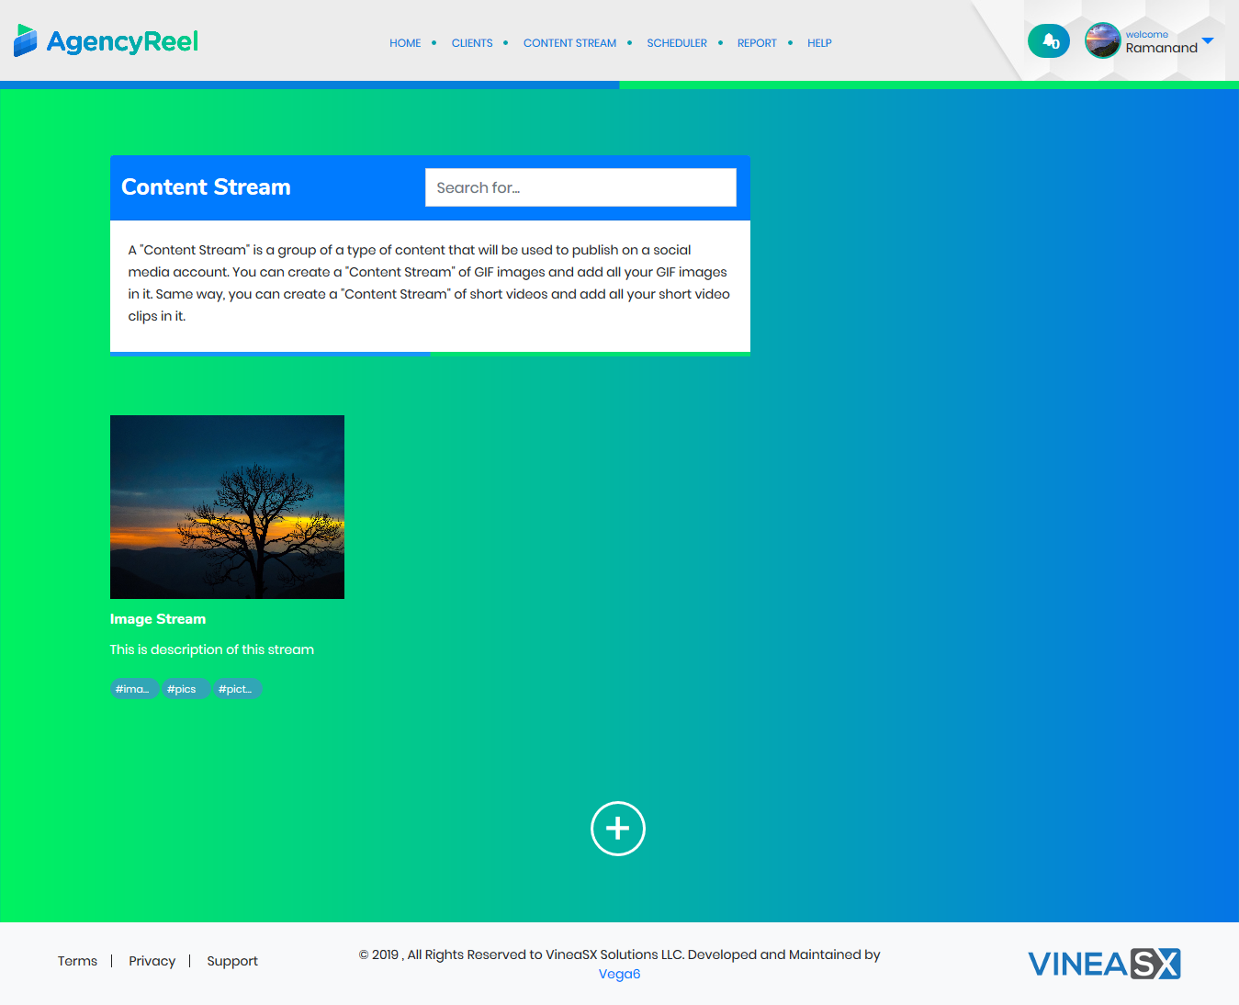Open the CLIENTS section
This screenshot has width=1239, height=1005.
[x=471, y=42]
